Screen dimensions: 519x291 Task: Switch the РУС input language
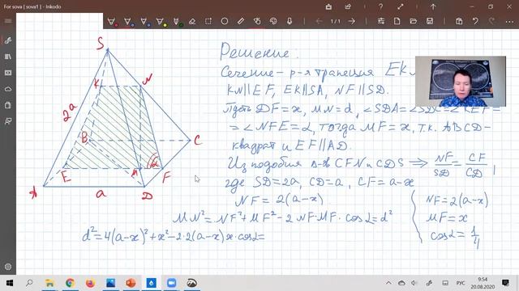[461, 283]
